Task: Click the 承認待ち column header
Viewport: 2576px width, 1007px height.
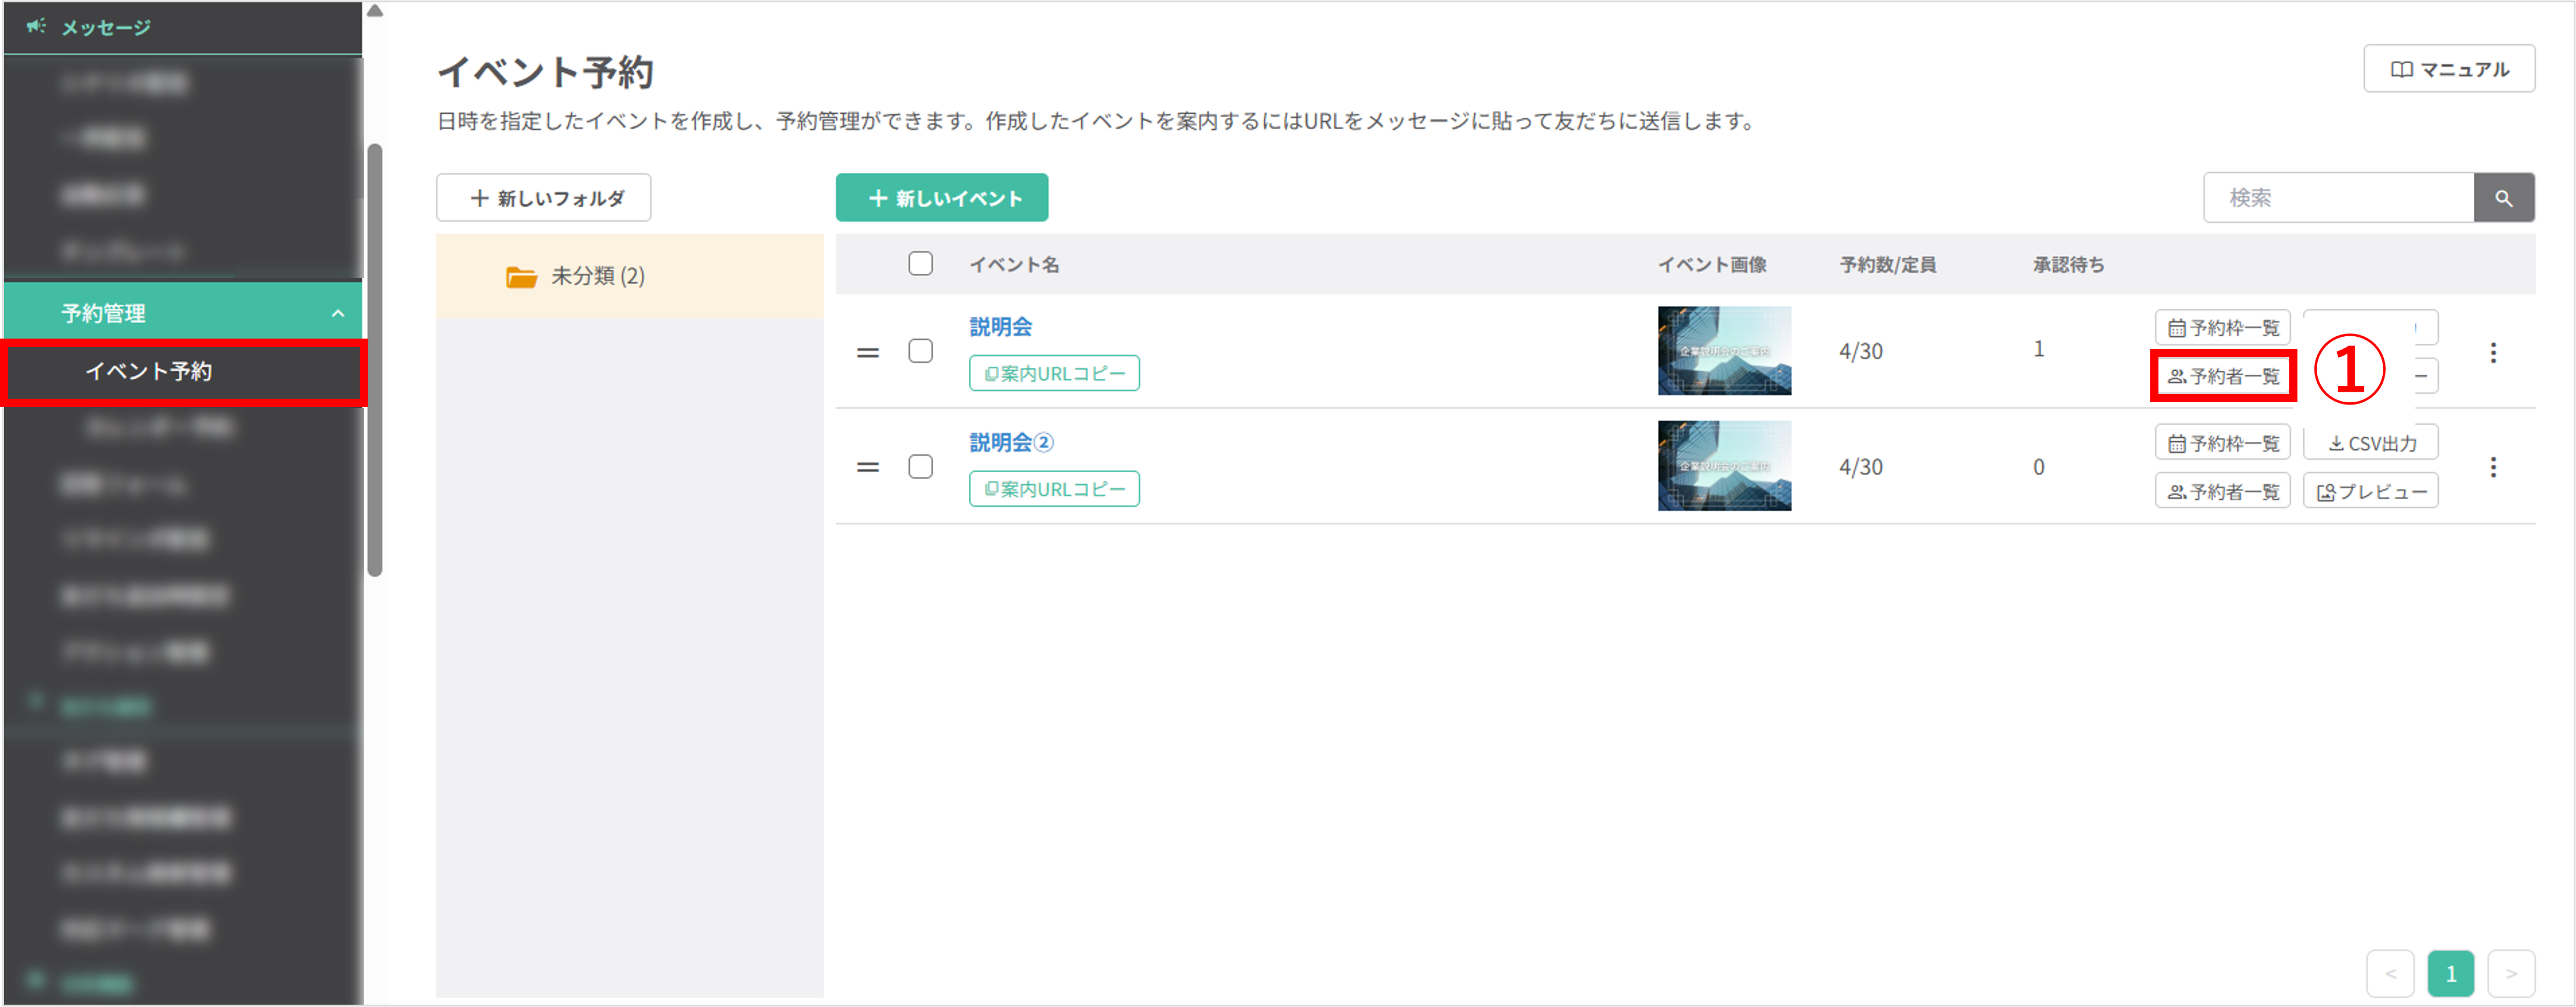Action: coord(2068,265)
